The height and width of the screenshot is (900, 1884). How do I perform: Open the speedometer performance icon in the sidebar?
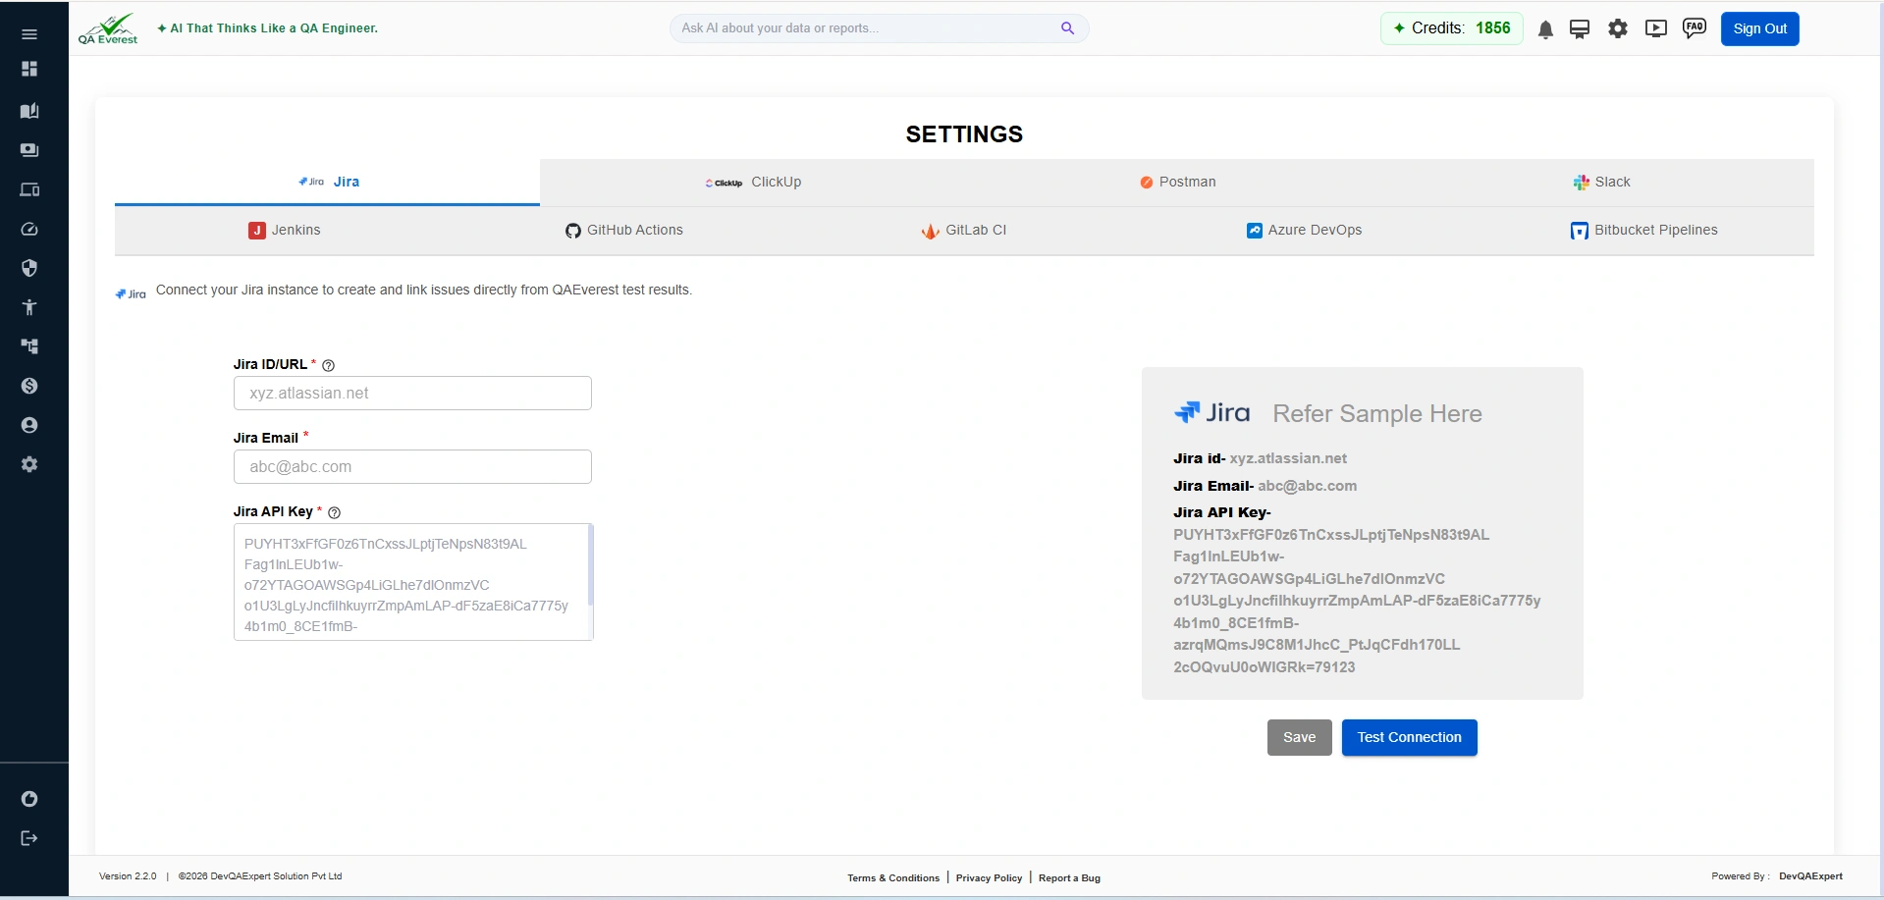29,229
